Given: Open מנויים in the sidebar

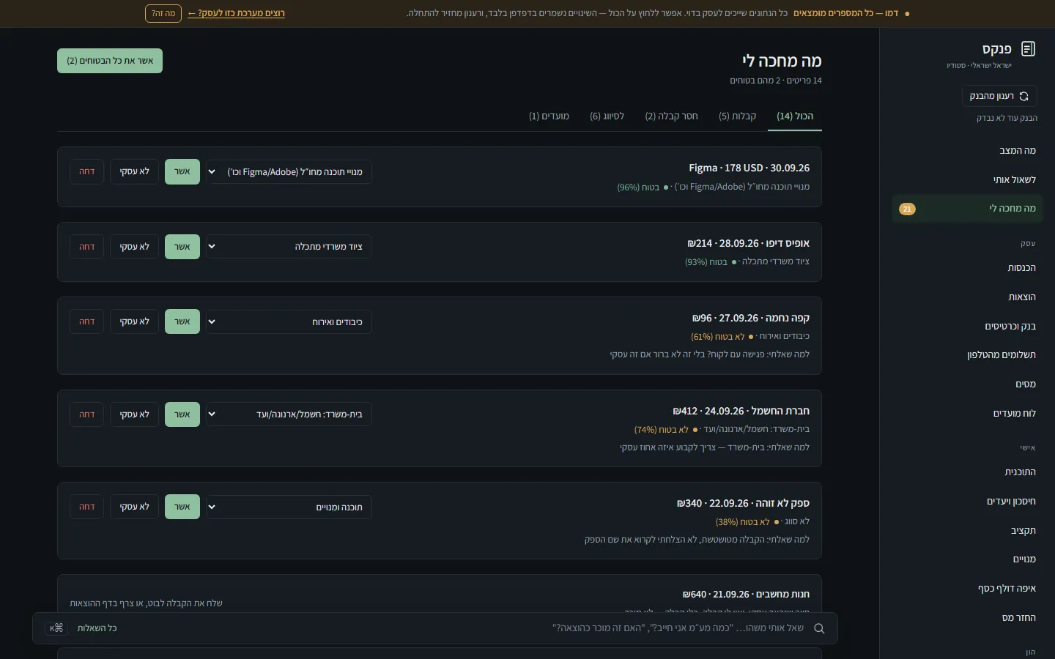Looking at the screenshot, I should coord(967,559).
